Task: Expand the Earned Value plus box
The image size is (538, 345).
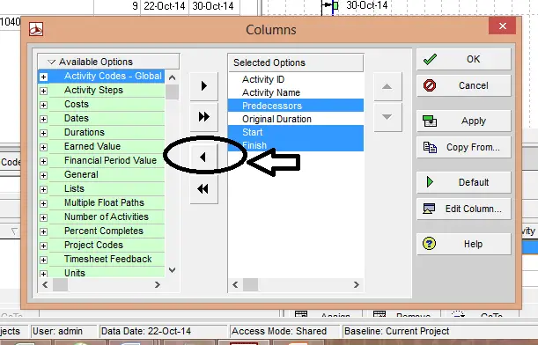Action: 43,147
